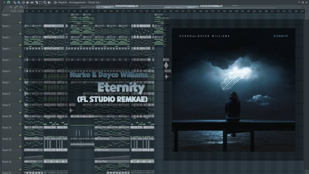Select the Paint brush tool
This screenshot has width=309, height=174.
coord(19,2)
